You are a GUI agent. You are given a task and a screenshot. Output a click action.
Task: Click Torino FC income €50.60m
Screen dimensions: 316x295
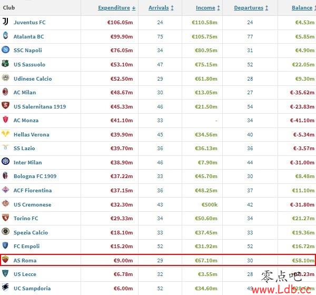click(x=206, y=219)
